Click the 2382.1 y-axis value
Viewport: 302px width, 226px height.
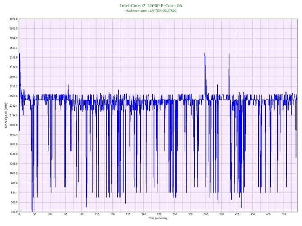pos(14,106)
